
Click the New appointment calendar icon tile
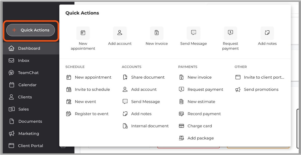click(83, 33)
